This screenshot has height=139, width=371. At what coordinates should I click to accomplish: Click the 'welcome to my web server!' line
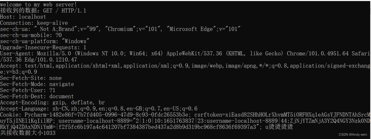pyautogui.click(x=38, y=4)
